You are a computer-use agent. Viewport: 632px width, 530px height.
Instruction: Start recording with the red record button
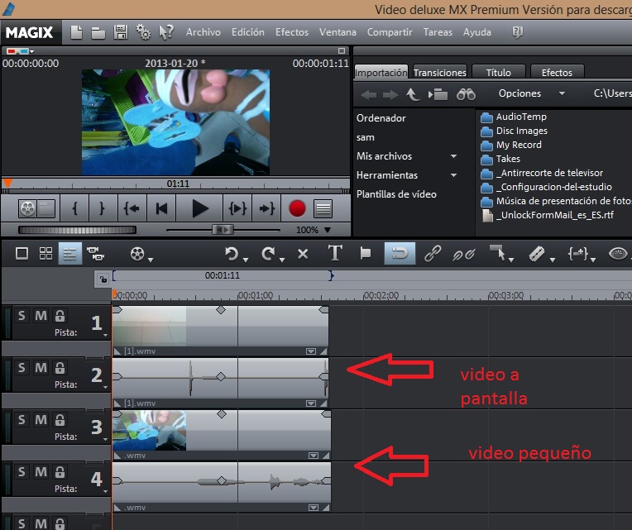click(297, 208)
